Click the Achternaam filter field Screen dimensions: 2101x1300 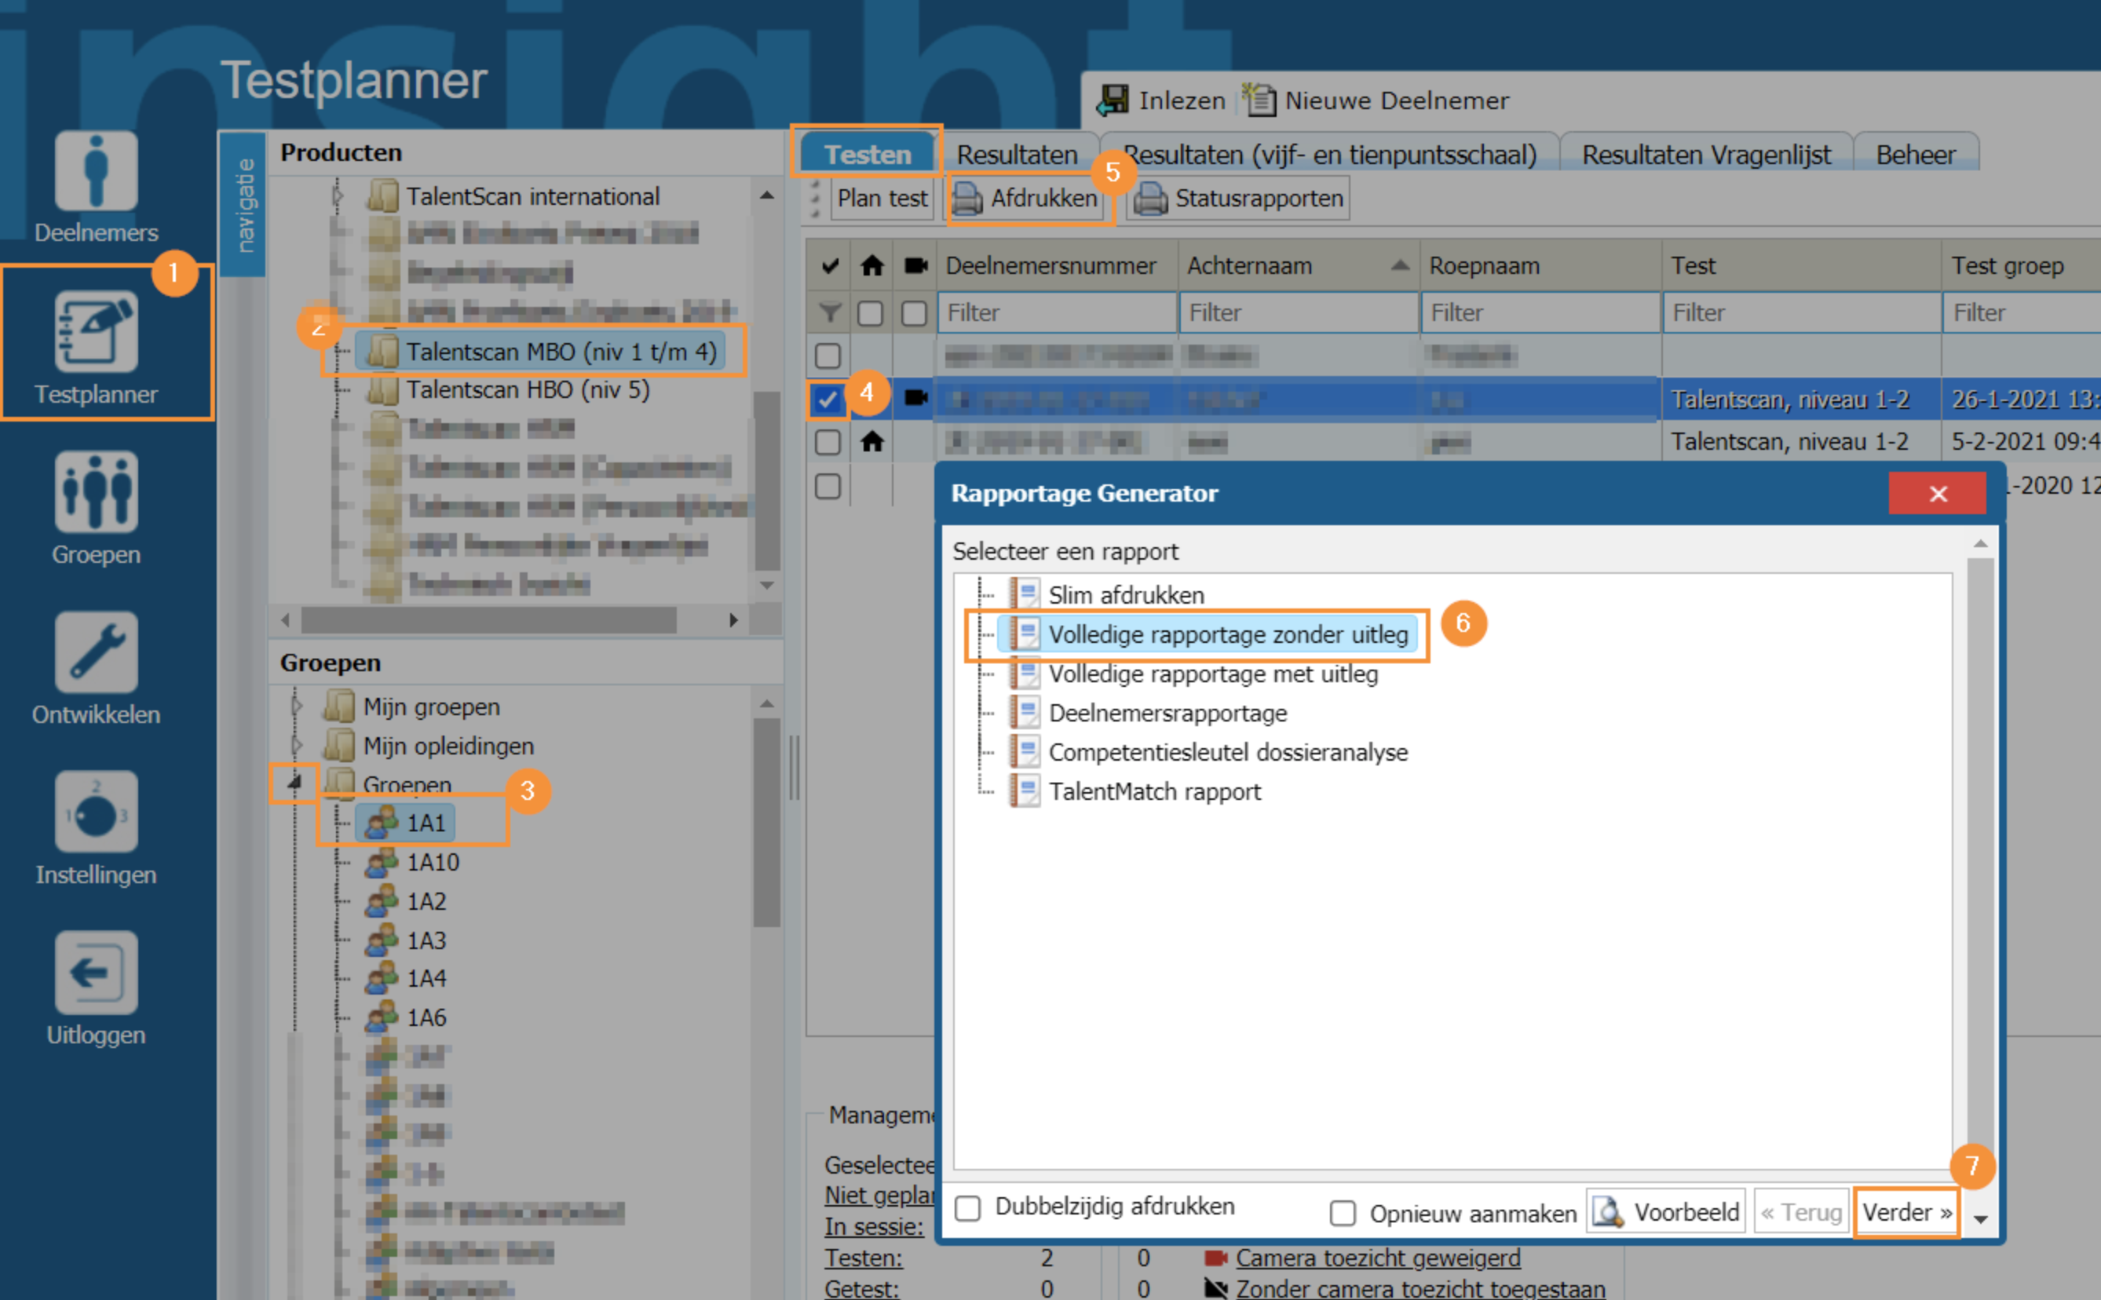(x=1297, y=313)
